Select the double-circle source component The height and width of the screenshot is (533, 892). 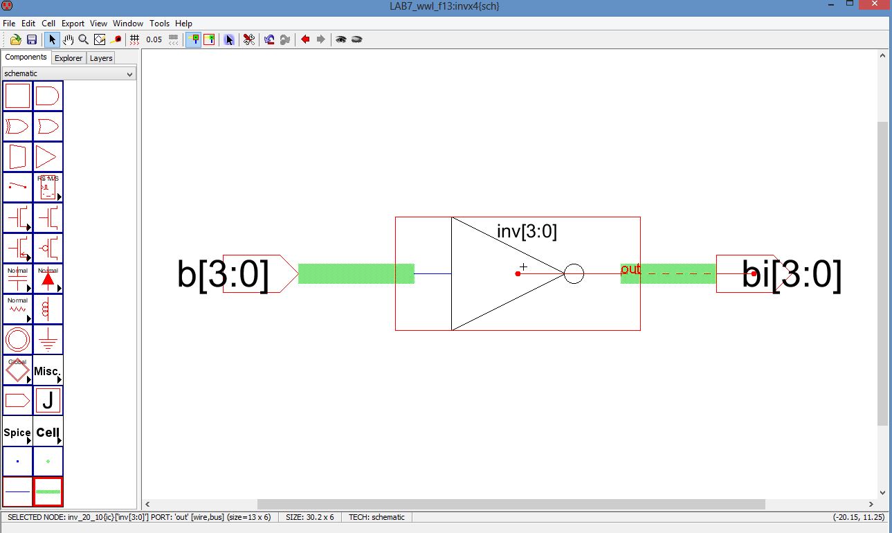(x=18, y=340)
